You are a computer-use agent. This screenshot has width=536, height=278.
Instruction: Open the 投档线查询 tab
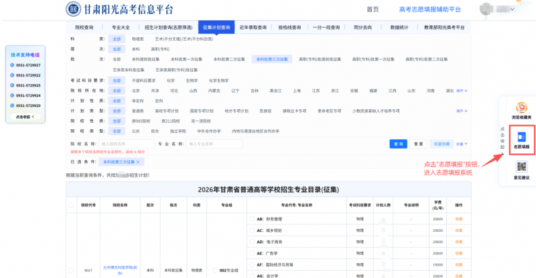point(289,27)
